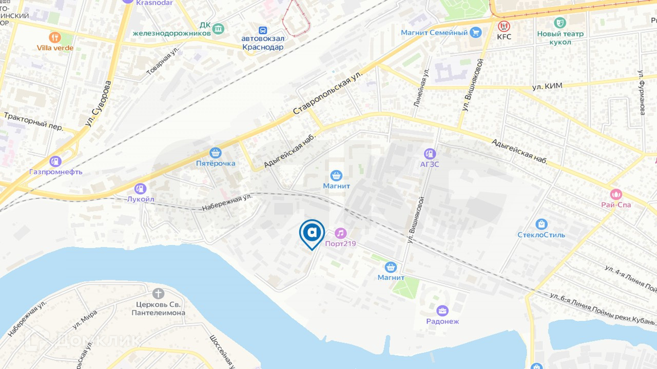This screenshot has width=657, height=369.
Task: Open the Магнит marker near Адыгейская наб.
Action: tap(336, 176)
